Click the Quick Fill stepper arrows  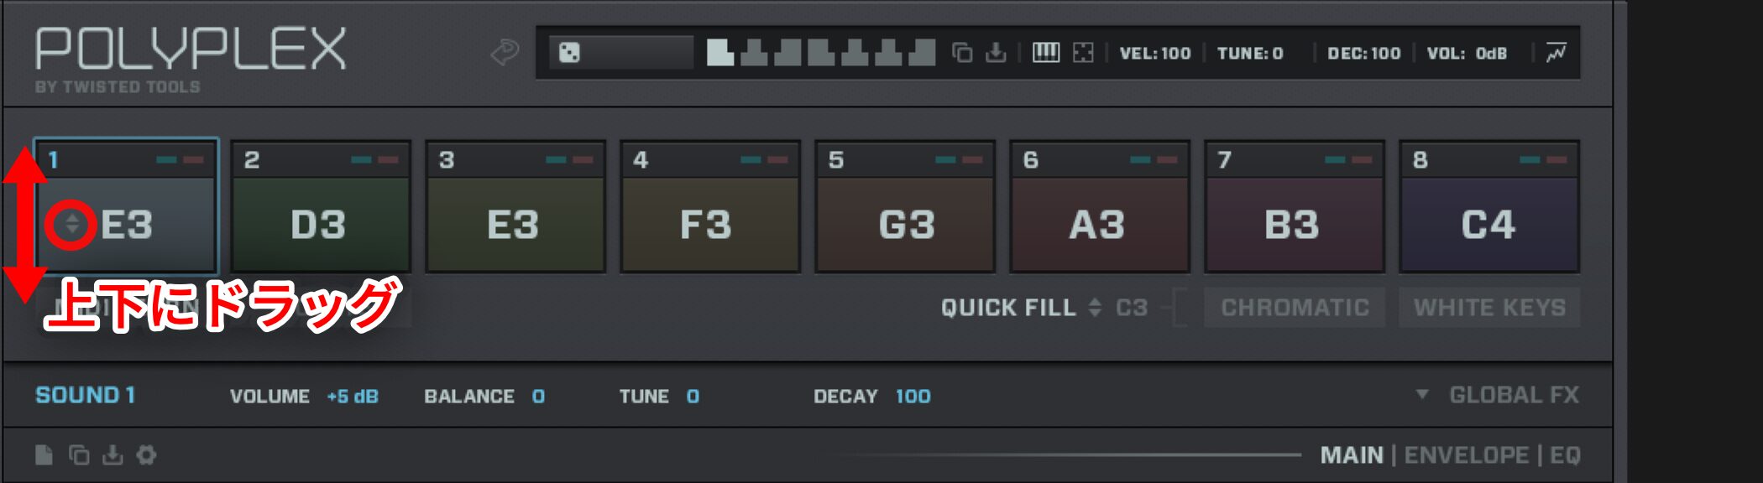click(1095, 308)
